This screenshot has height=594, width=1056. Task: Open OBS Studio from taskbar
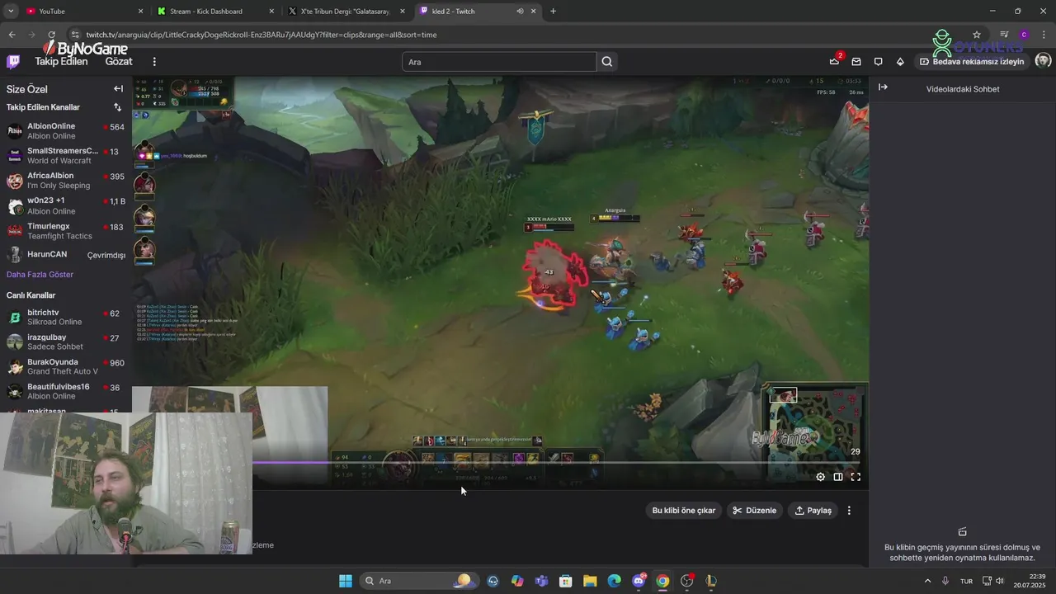click(x=686, y=581)
